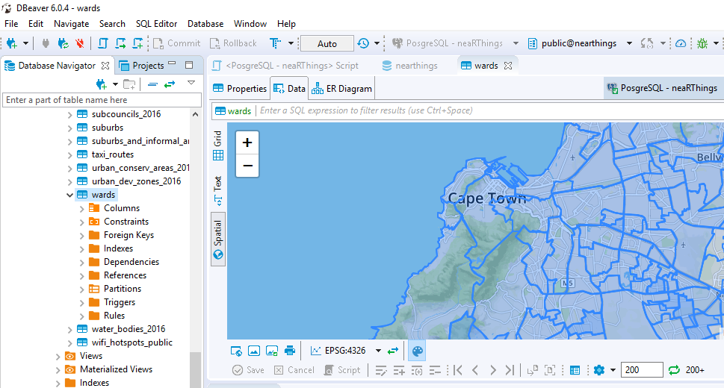The width and height of the screenshot is (724, 388).
Task: Click the New Connection plug icon in main toolbar
Action: [11, 43]
